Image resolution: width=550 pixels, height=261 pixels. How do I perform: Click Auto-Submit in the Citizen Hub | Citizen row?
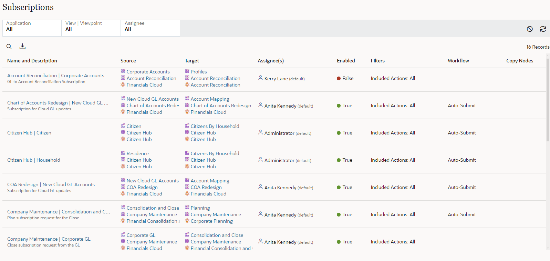click(x=462, y=133)
